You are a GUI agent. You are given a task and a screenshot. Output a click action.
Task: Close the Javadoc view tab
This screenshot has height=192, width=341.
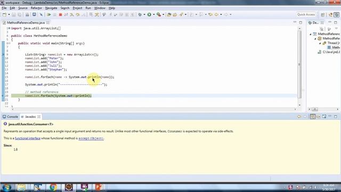39,117
